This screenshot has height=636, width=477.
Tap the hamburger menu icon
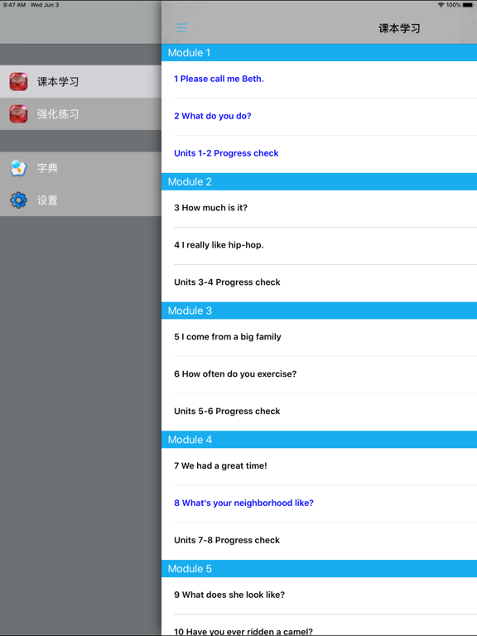click(x=181, y=27)
